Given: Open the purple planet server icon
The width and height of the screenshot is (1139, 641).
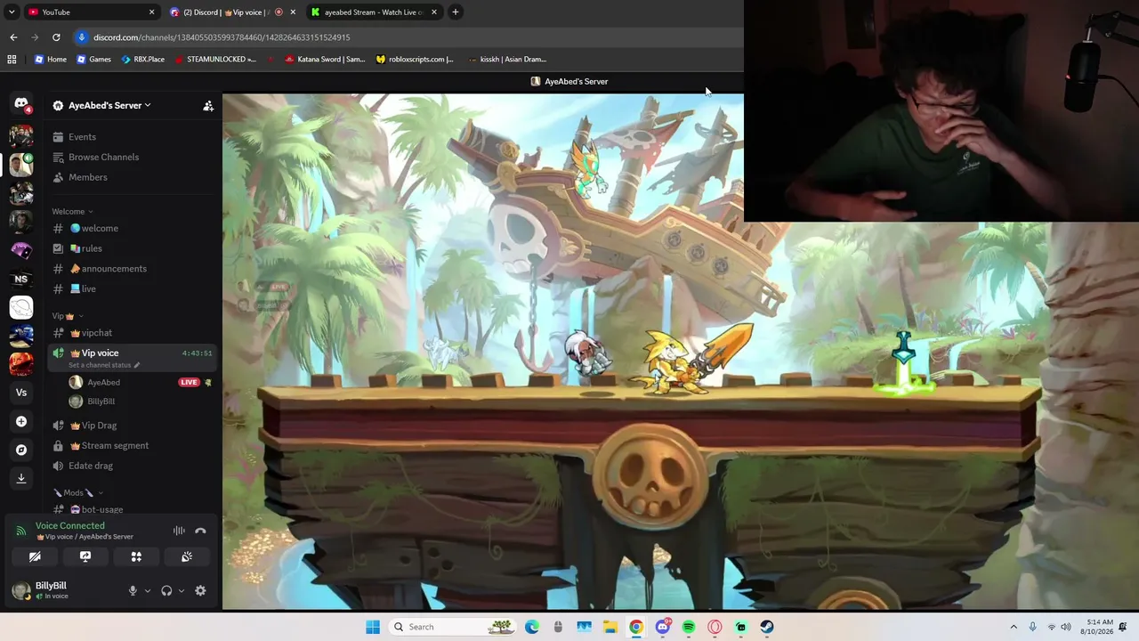Looking at the screenshot, I should (21, 250).
